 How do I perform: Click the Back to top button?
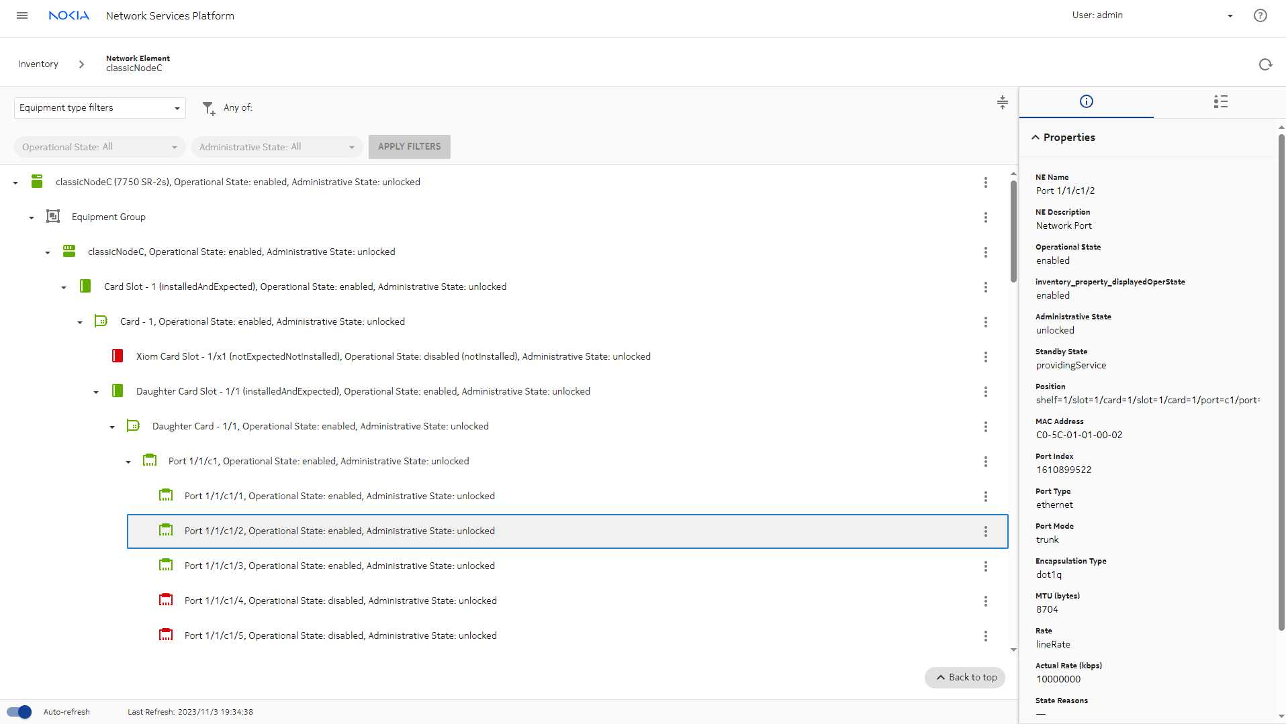[x=965, y=678]
